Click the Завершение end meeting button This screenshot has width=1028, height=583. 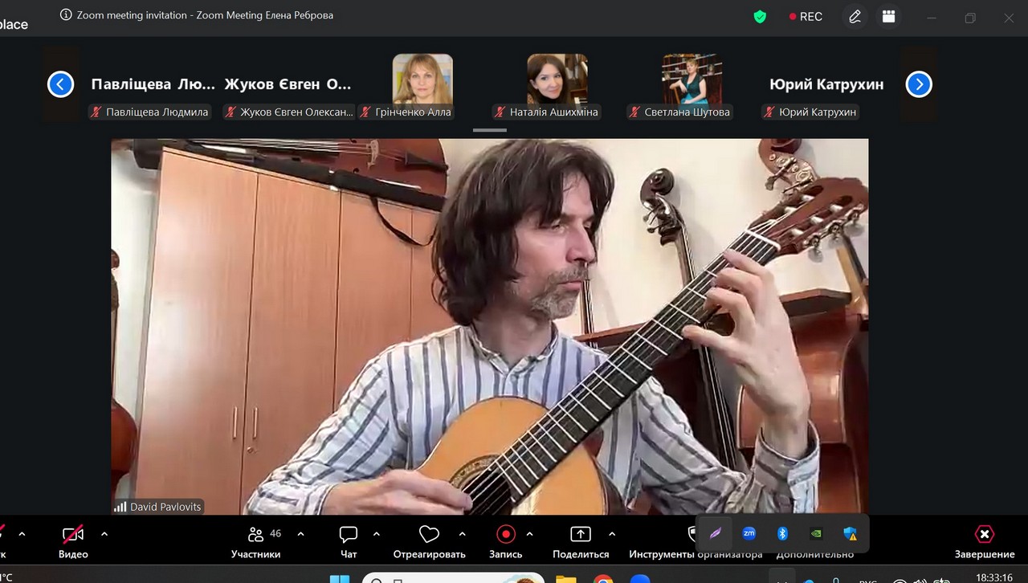click(984, 535)
